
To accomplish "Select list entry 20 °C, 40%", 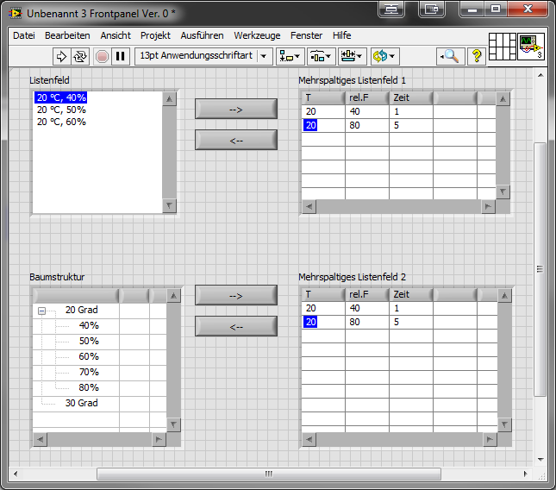I will 61,97.
